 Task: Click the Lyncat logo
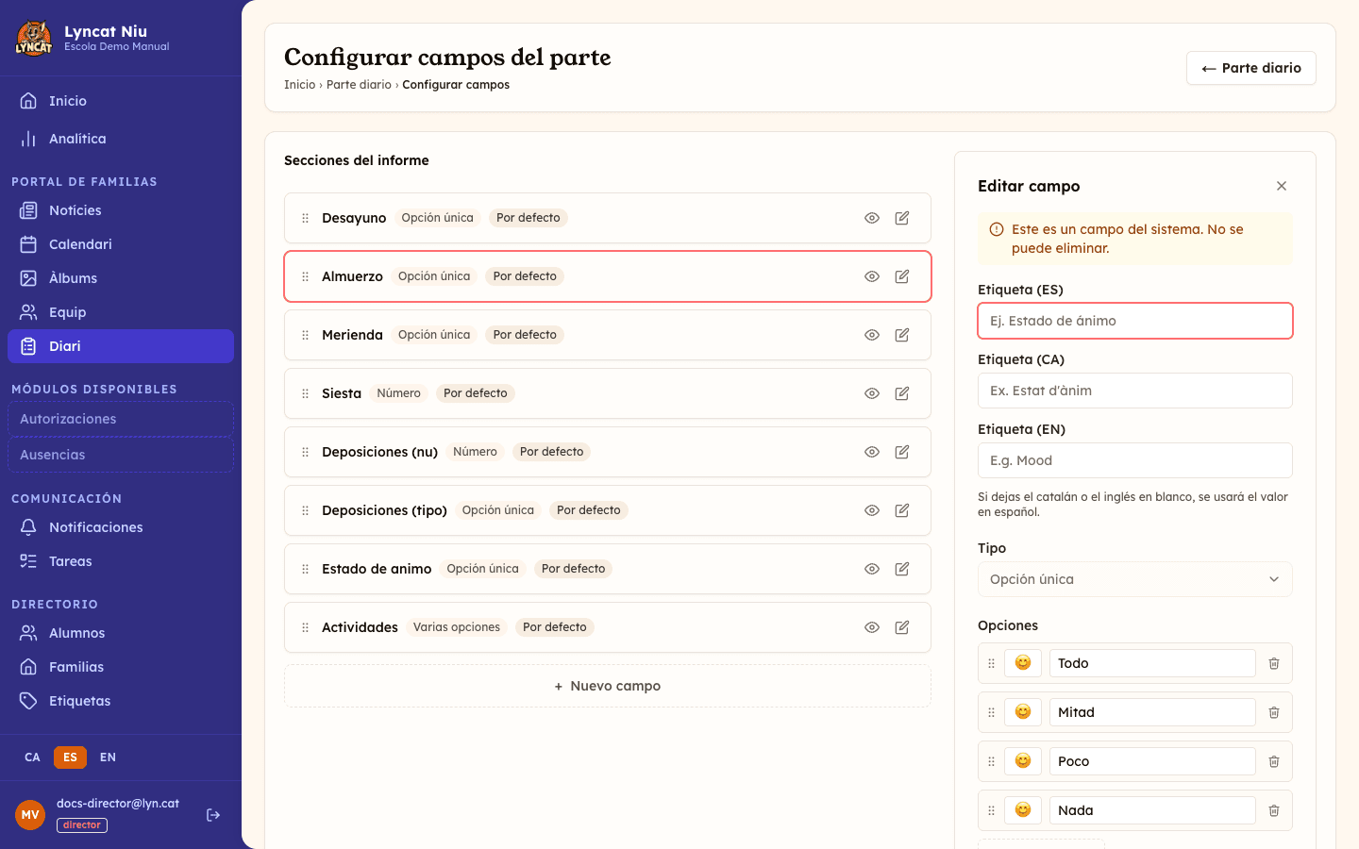pos(34,39)
